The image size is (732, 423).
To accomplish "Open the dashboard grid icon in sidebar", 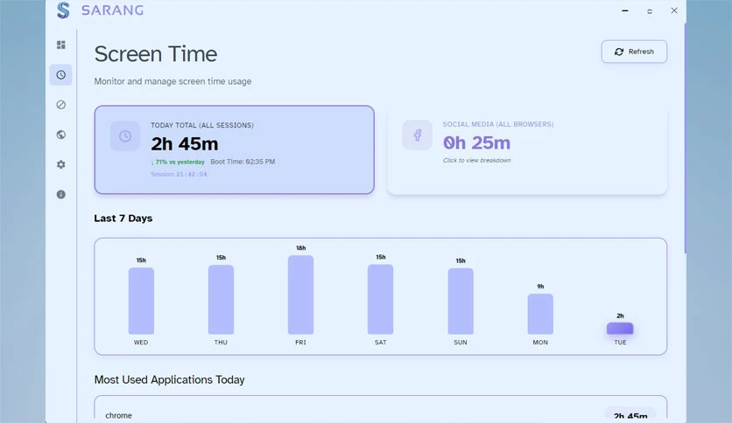I will pyautogui.click(x=60, y=45).
